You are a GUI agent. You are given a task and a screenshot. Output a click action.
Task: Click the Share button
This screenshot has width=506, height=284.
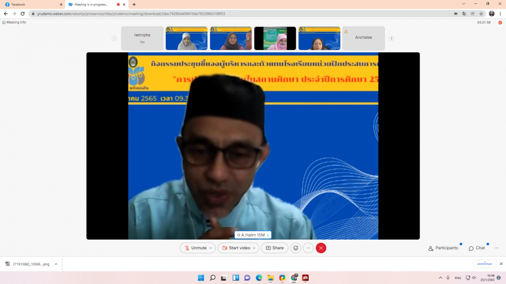tap(274, 248)
